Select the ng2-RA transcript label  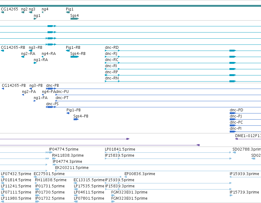click(28, 54)
